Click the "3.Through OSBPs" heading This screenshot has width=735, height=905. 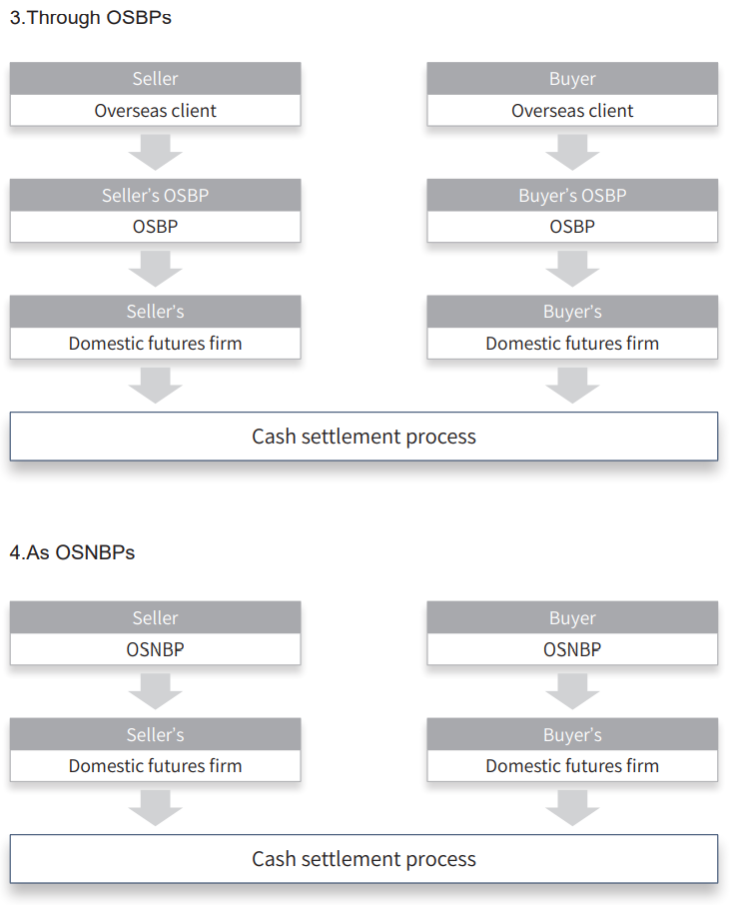click(91, 18)
